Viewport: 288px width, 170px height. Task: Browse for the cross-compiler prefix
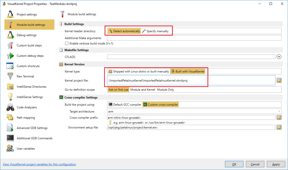[x=279, y=118]
